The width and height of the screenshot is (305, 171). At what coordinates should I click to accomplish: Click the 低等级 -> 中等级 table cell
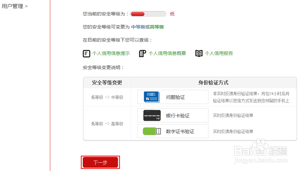107,97
